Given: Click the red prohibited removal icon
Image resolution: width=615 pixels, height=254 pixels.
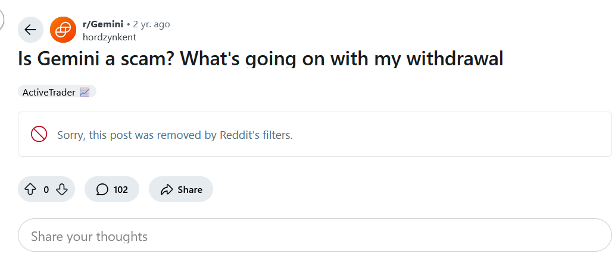Looking at the screenshot, I should pos(39,134).
